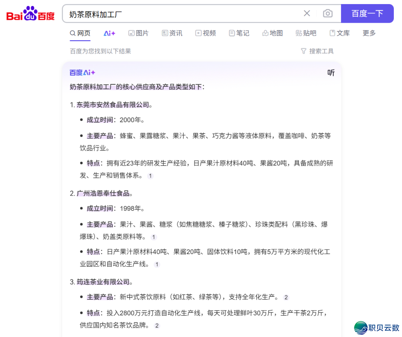402x337 pixels.
Task: Click the 百度Ai+ heading logo
Action: tap(82, 73)
